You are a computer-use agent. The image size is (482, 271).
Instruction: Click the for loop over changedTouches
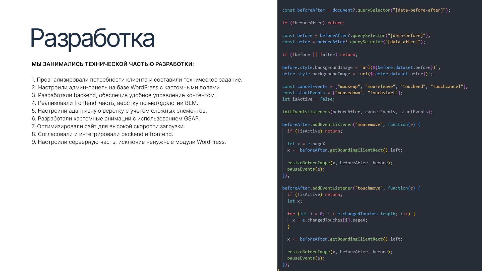[351, 214]
